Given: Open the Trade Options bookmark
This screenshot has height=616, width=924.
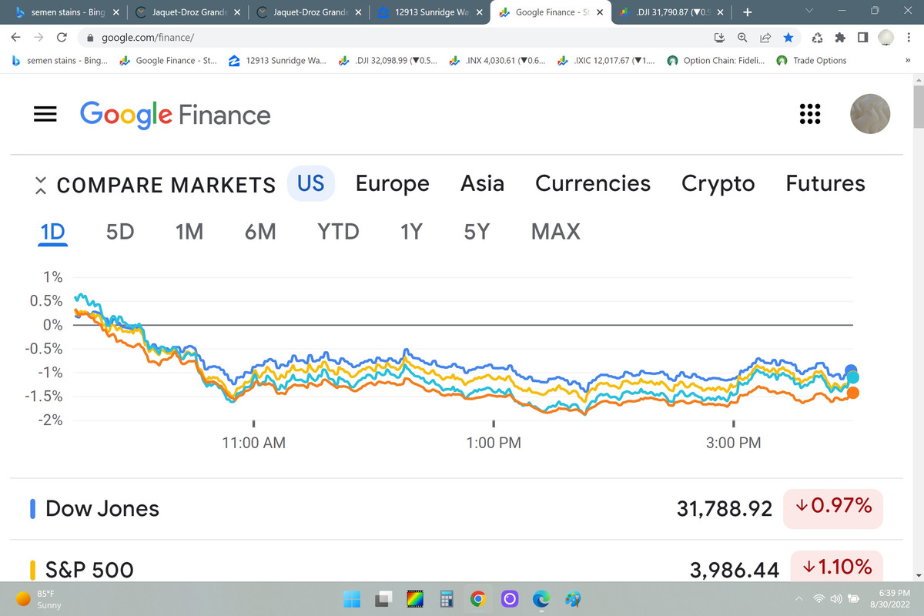Looking at the screenshot, I should point(812,61).
